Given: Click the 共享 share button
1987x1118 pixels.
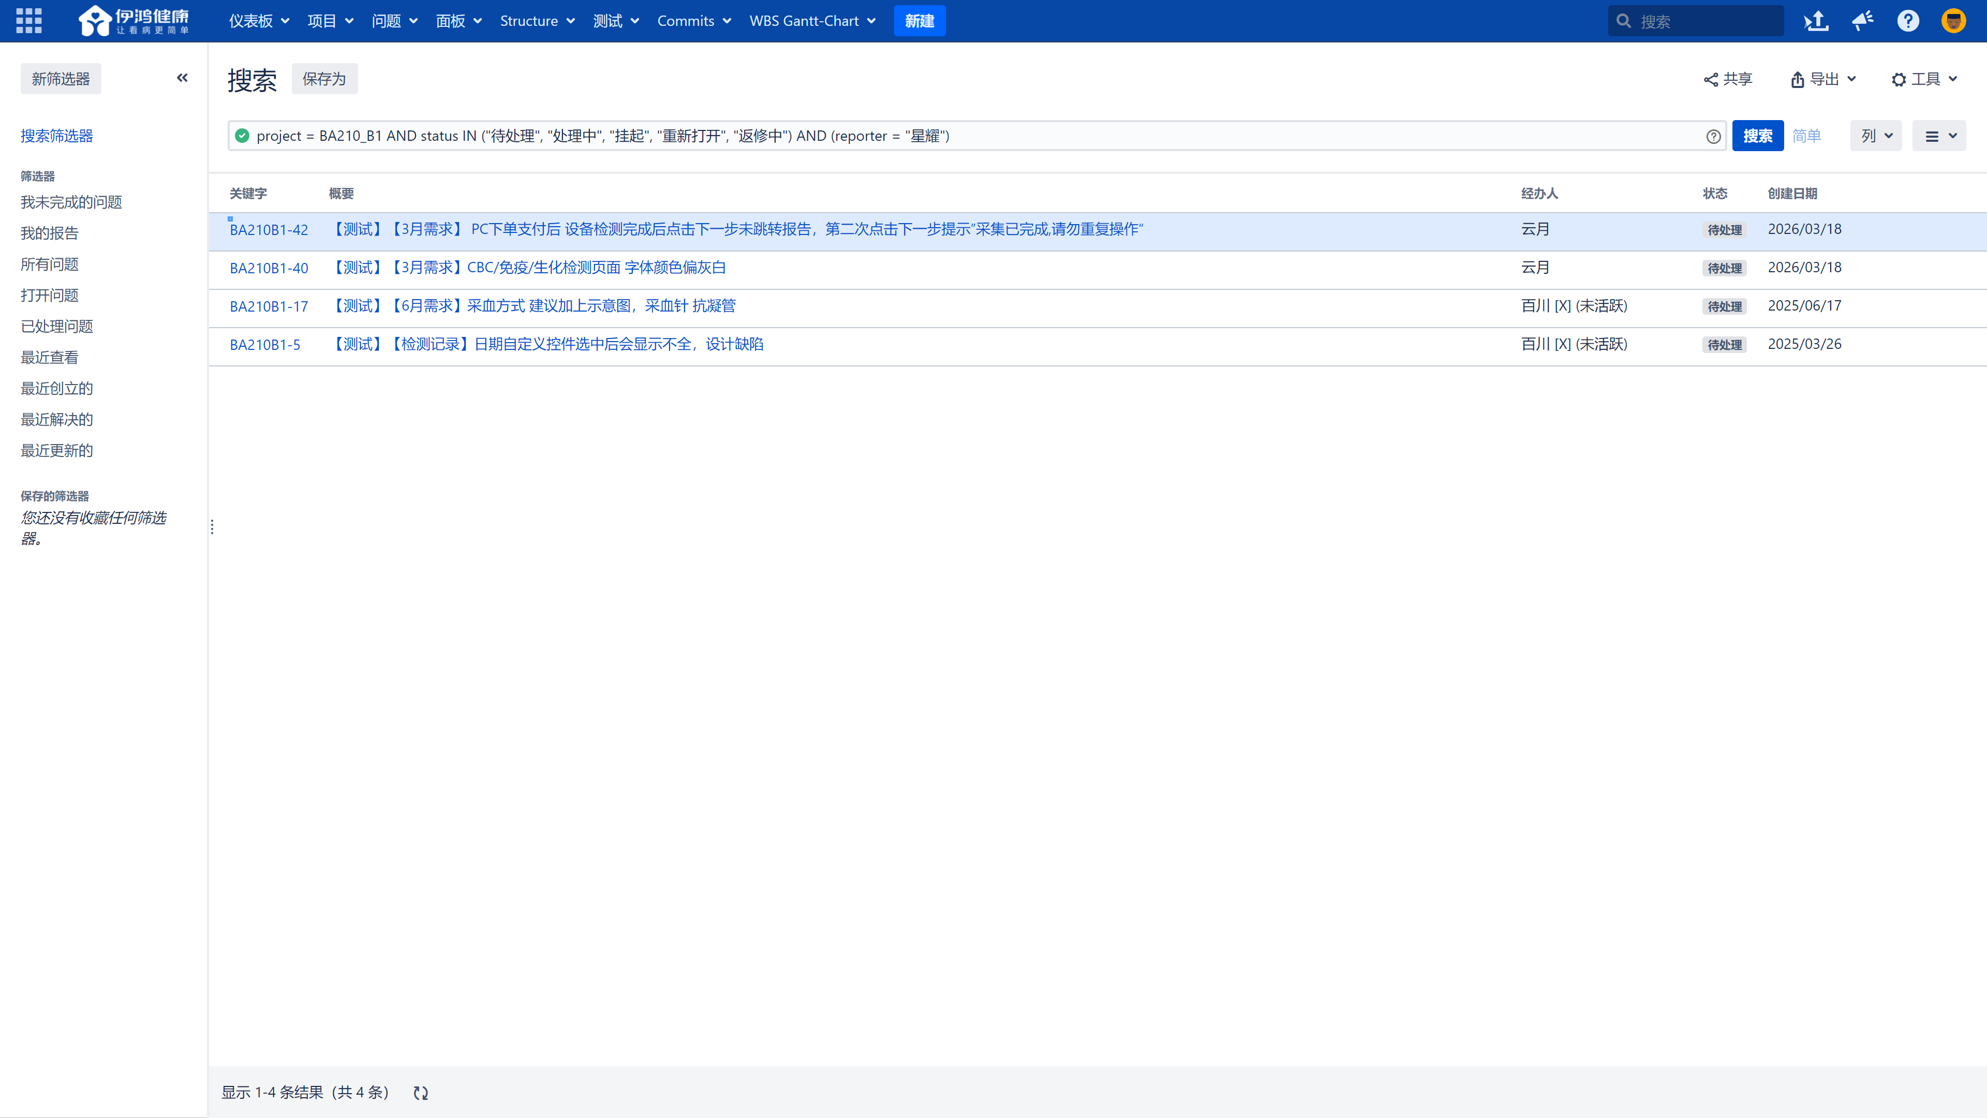Looking at the screenshot, I should [1728, 80].
